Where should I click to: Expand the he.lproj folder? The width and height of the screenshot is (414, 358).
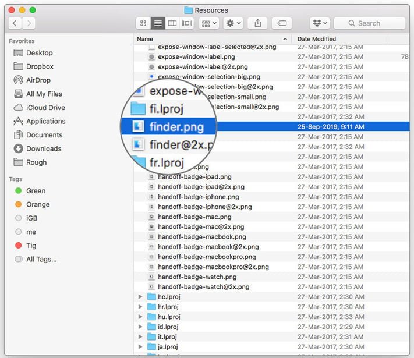[140, 297]
